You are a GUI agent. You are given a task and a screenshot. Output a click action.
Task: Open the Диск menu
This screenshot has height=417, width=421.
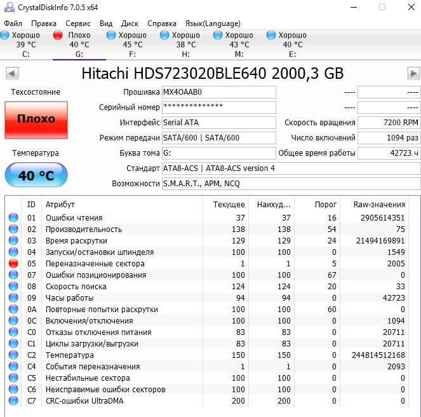(x=130, y=23)
